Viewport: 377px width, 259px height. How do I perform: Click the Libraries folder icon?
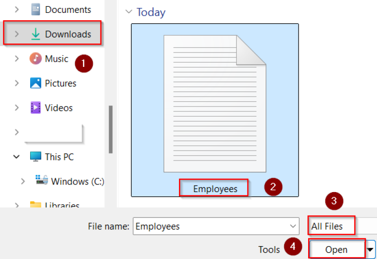click(35, 205)
